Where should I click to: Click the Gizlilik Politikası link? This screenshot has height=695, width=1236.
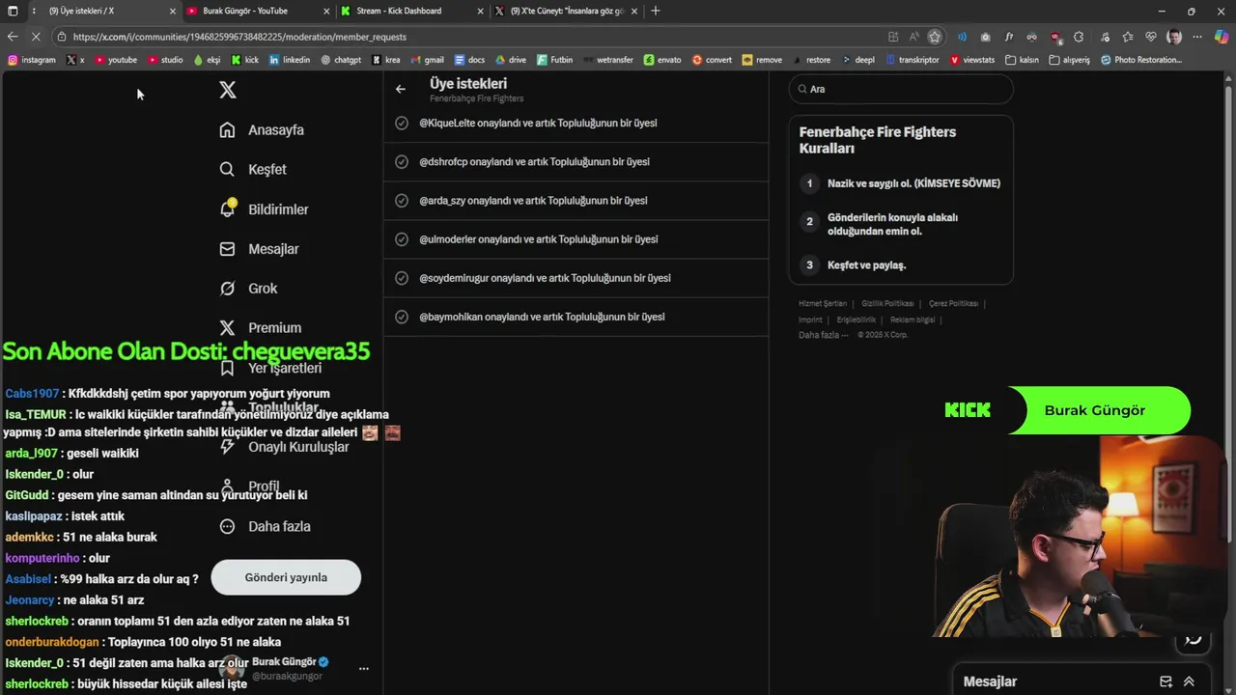tap(887, 304)
